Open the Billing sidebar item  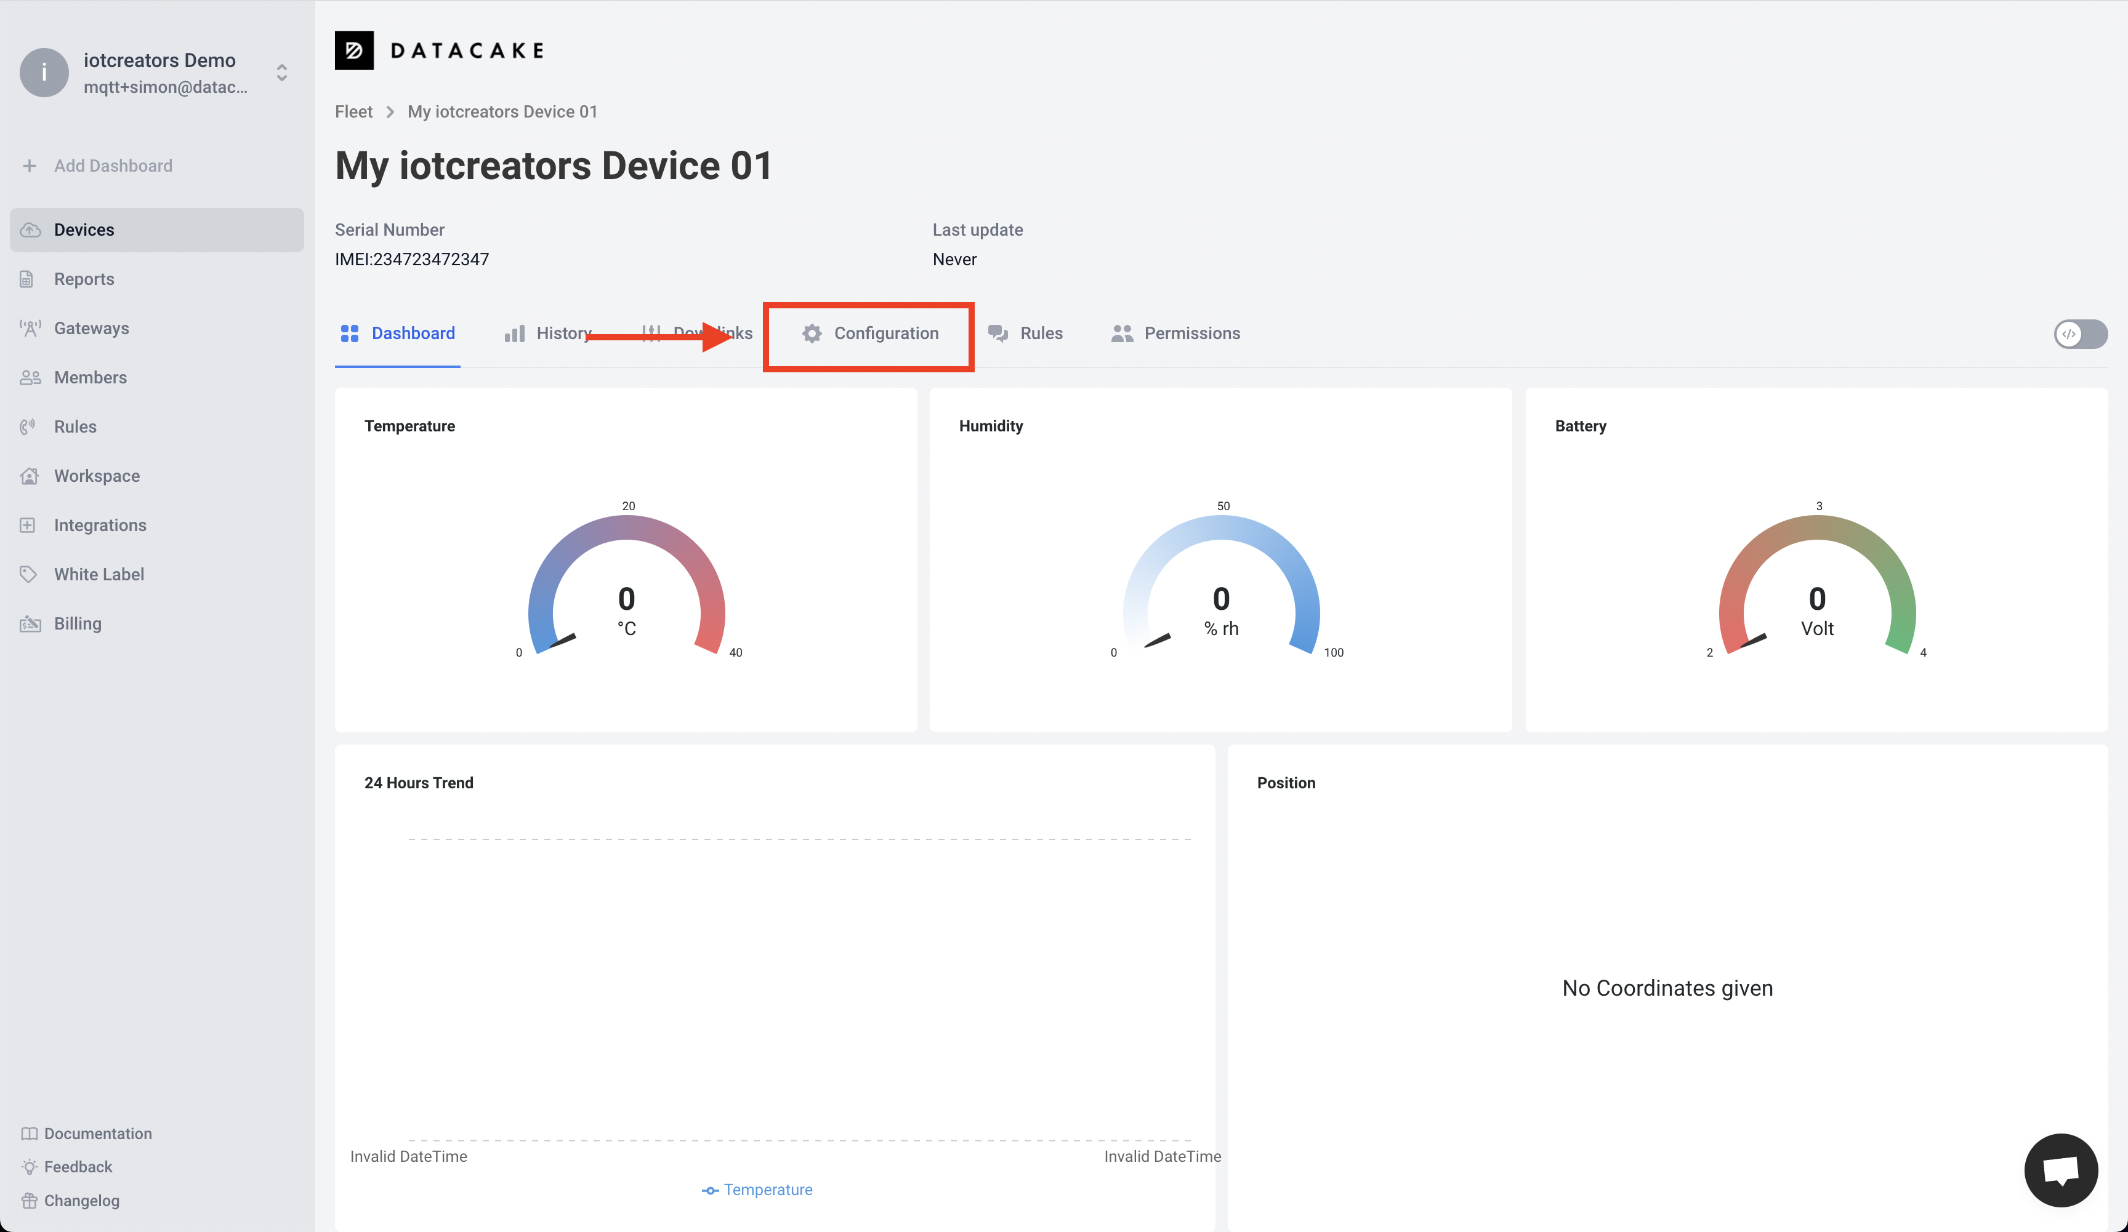tap(157, 623)
